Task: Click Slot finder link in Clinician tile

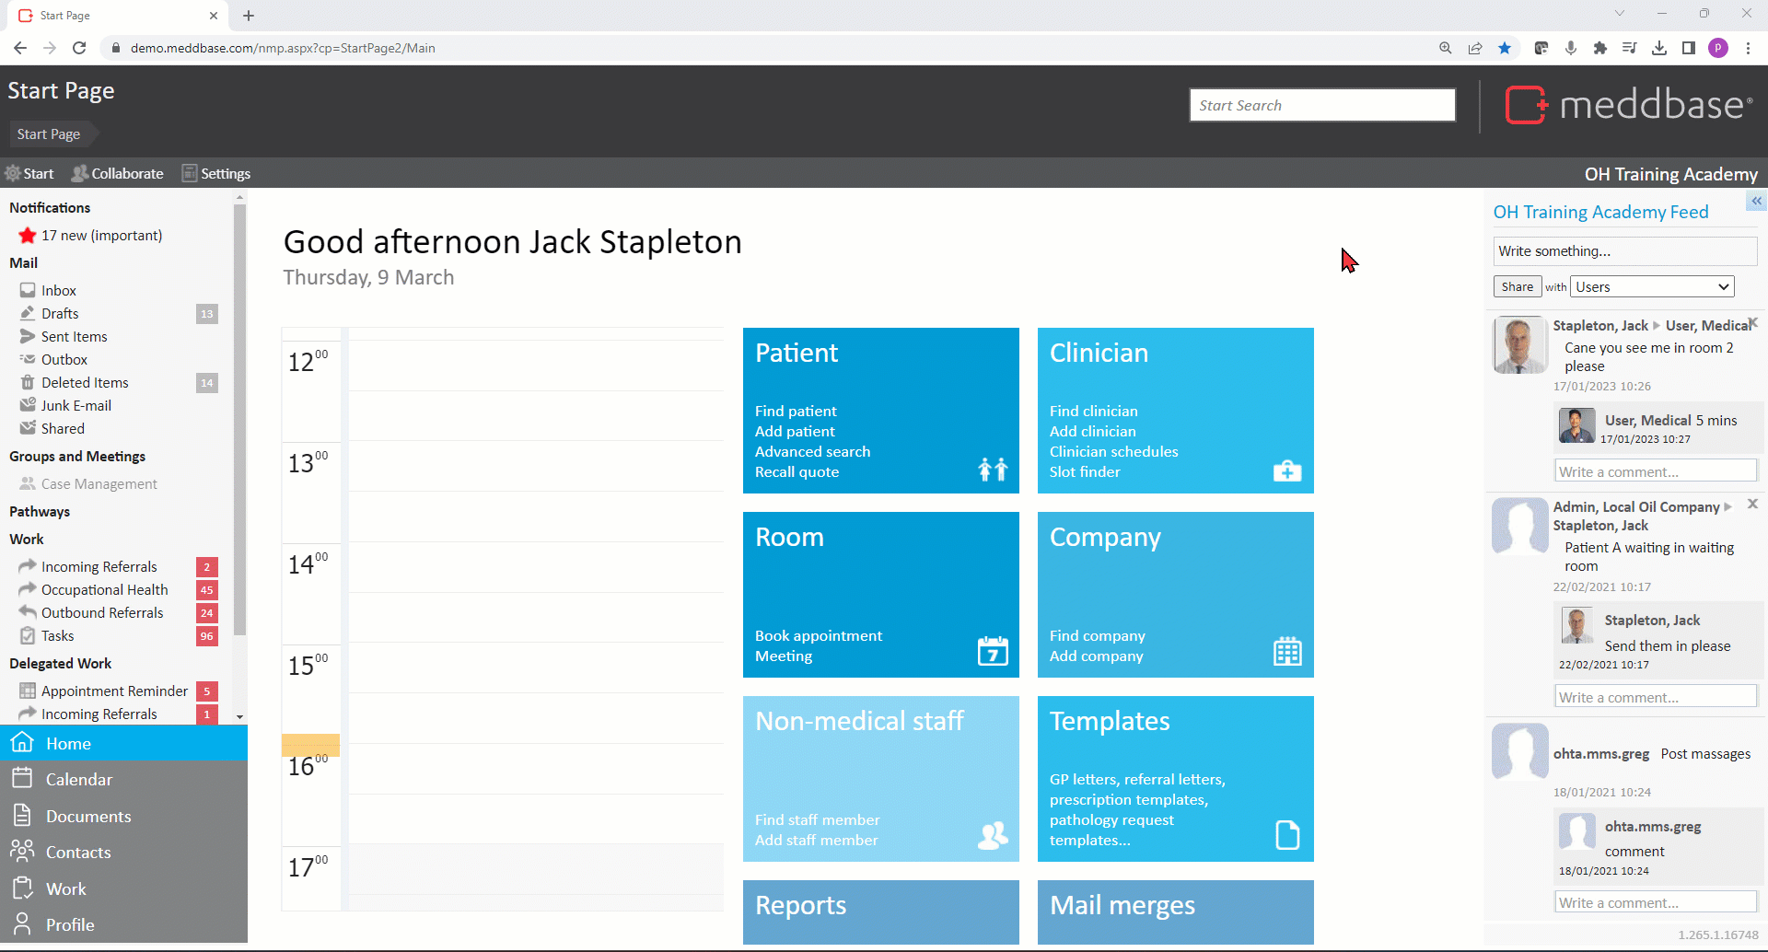Action: pyautogui.click(x=1085, y=471)
